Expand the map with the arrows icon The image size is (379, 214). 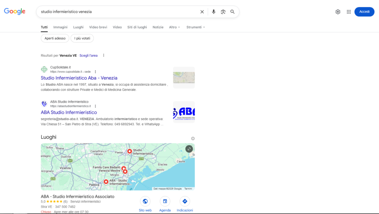pos(189,149)
